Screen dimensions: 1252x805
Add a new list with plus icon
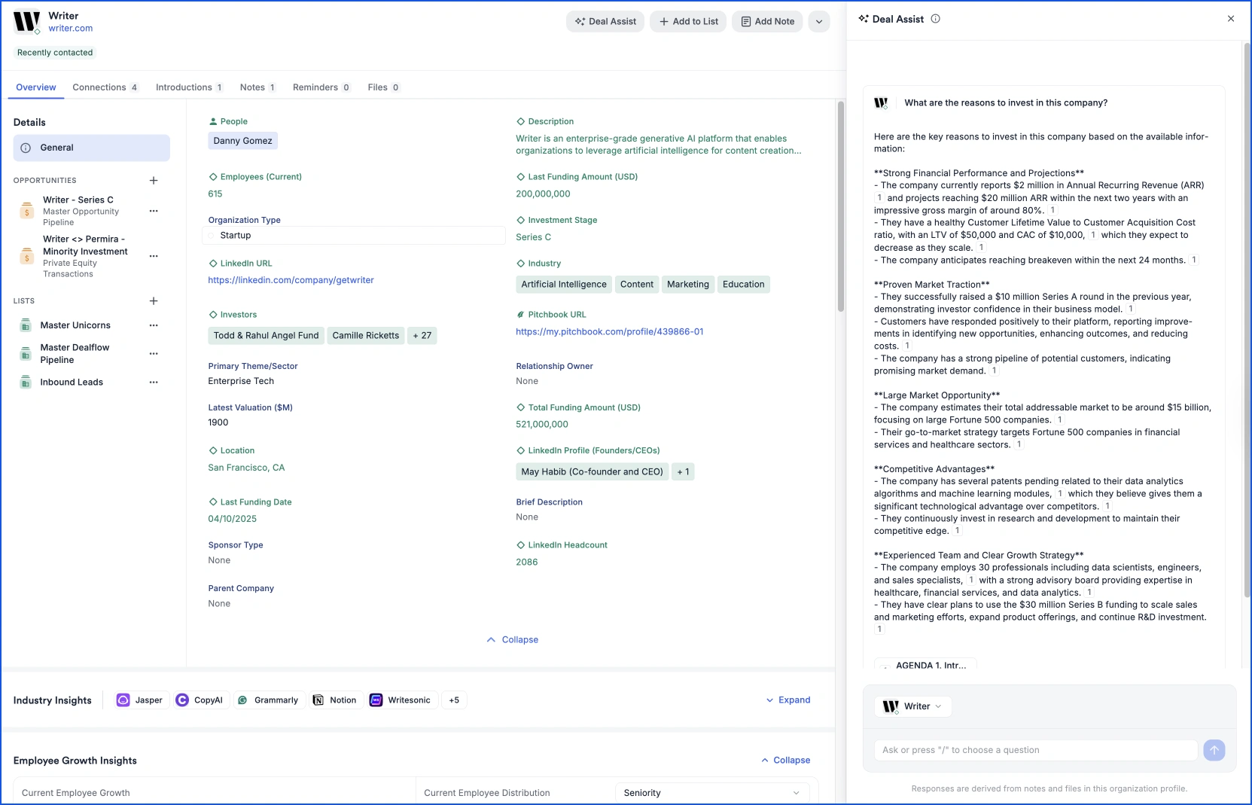(154, 300)
